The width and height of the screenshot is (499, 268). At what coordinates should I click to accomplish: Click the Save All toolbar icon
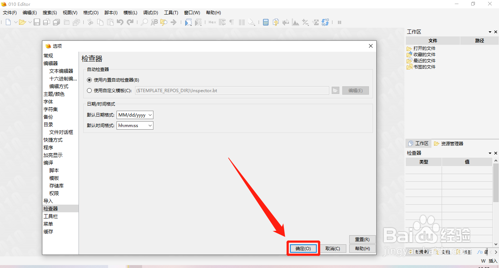56,22
